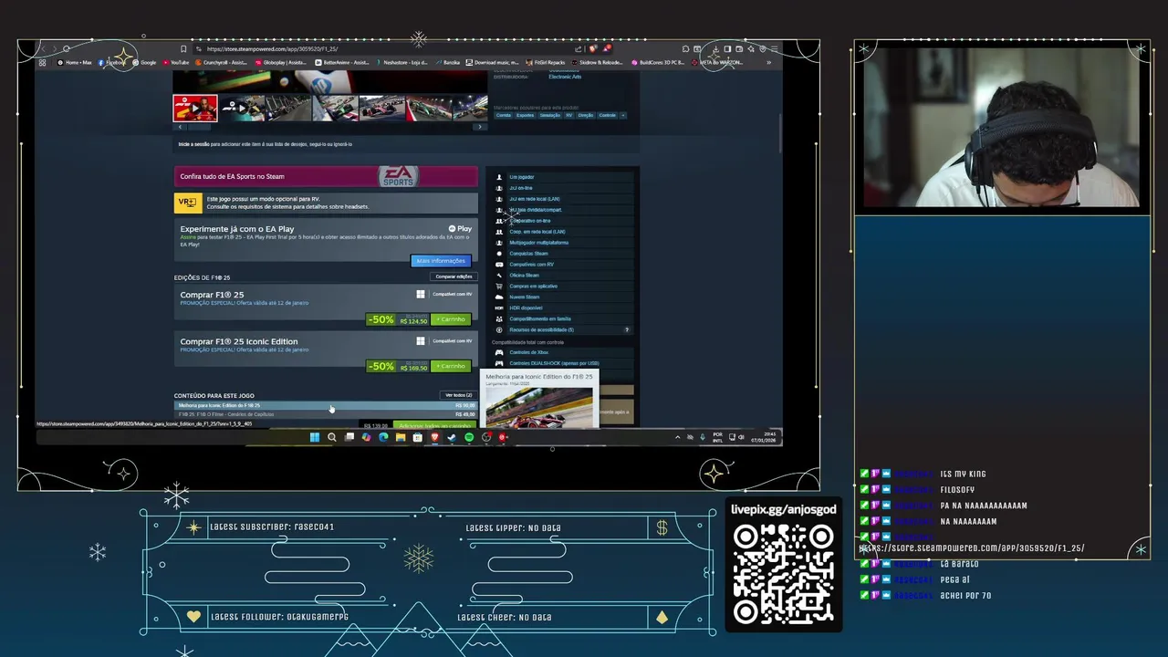
Task: Click the bookmark icon beside the address bar
Action: pyautogui.click(x=183, y=49)
